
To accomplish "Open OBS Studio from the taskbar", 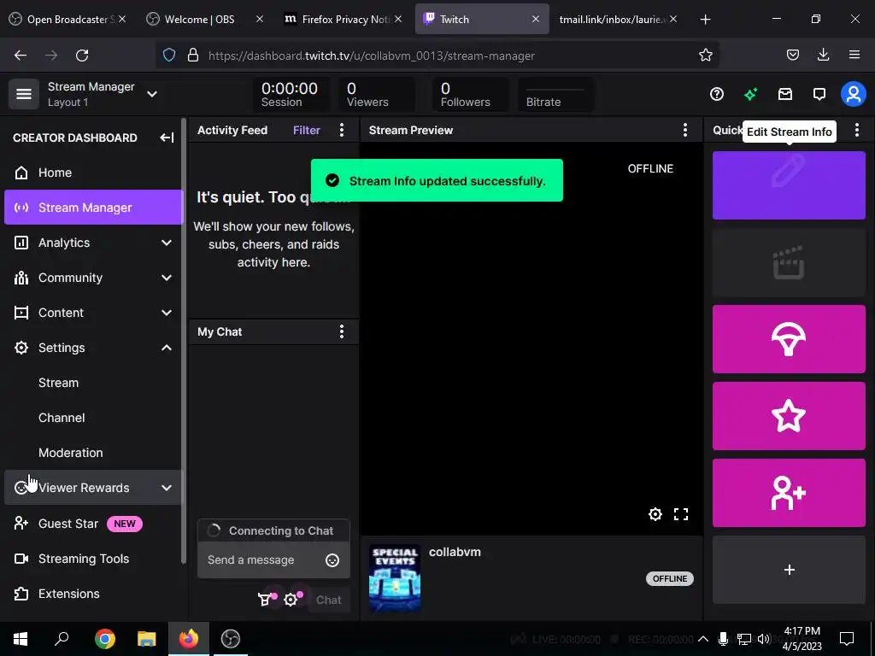I will [x=231, y=639].
